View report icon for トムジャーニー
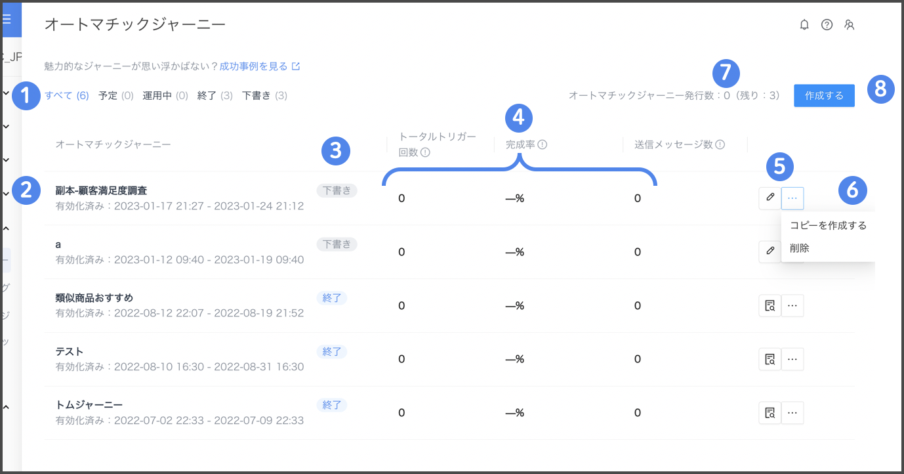 click(x=770, y=413)
